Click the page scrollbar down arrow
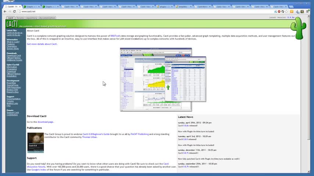 pyautogui.click(x=308, y=171)
